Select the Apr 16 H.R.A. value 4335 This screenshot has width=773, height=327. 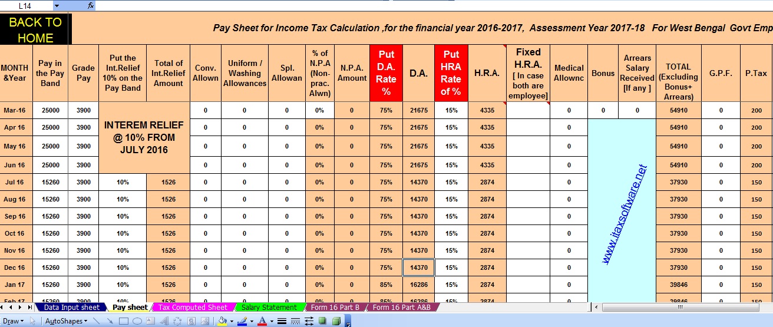tap(487, 127)
